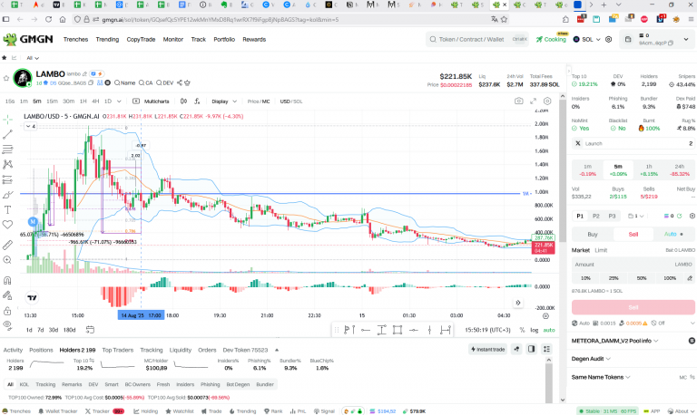Toggle Auto mode in trade panel
The image size is (697, 415).
[673, 234]
